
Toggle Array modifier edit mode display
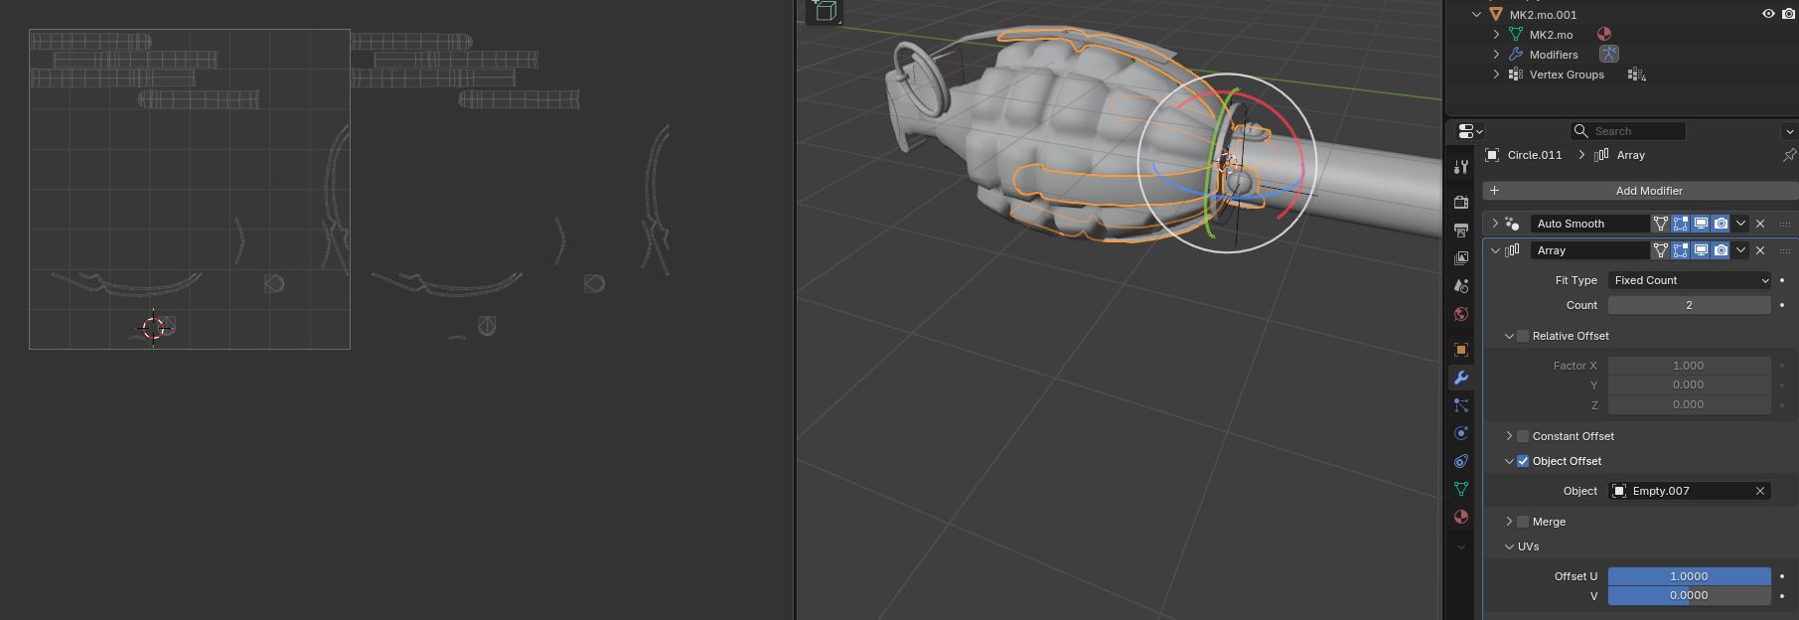(x=1681, y=250)
